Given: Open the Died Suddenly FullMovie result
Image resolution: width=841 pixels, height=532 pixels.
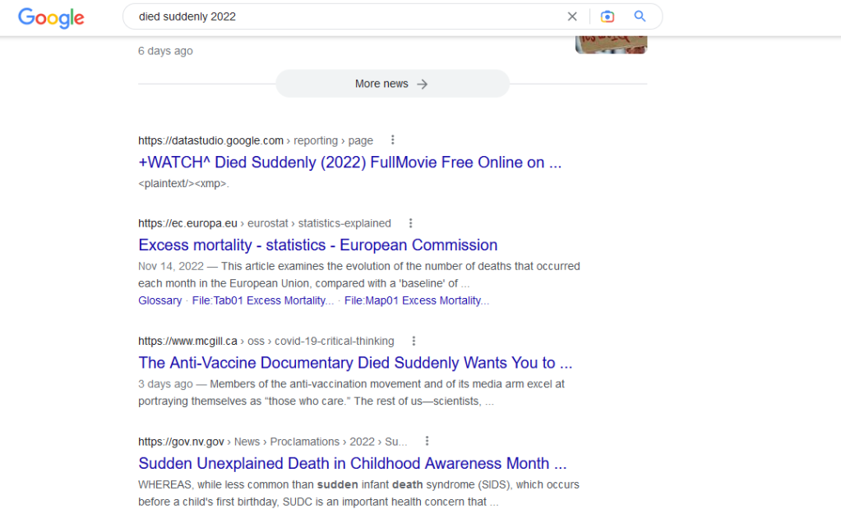Looking at the screenshot, I should pos(349,163).
